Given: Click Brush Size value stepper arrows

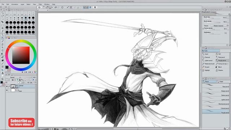Looking at the screenshot, I should coord(226,18).
